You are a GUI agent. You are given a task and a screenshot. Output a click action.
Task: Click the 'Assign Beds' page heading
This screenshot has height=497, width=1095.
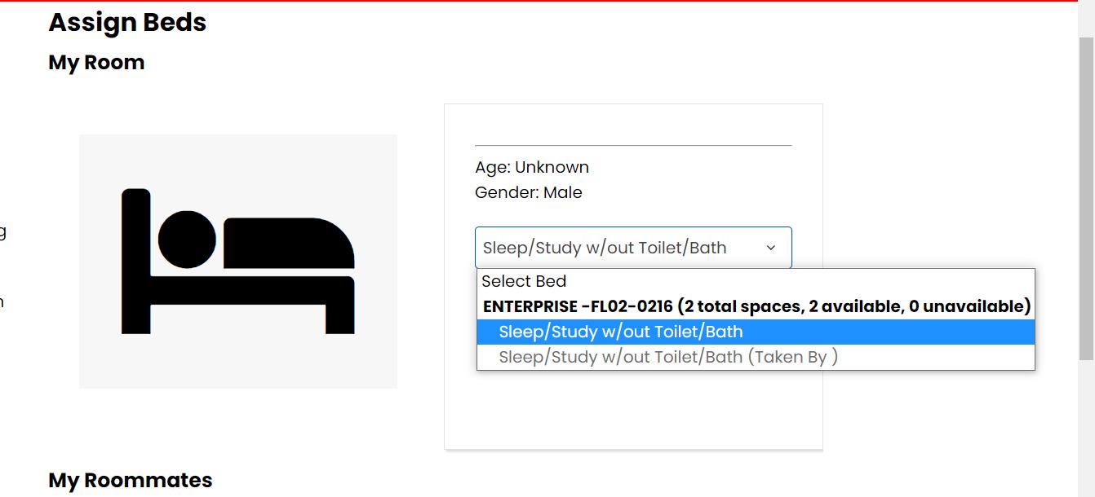point(127,22)
